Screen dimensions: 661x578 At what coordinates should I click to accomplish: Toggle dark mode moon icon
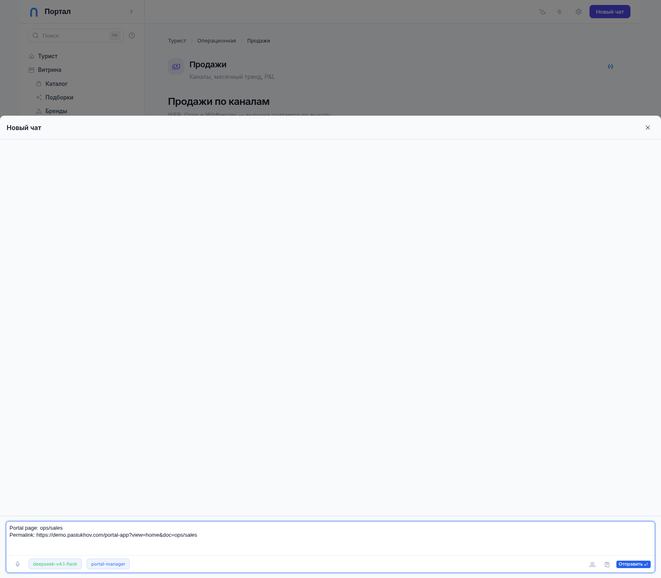(542, 12)
